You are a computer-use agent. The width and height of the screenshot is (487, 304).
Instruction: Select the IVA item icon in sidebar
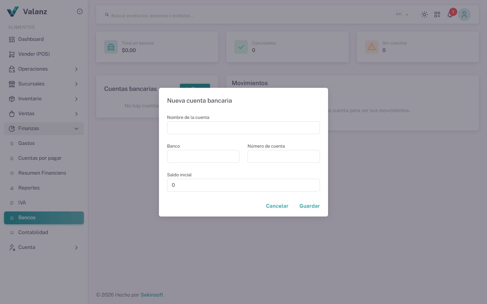[x=12, y=203]
